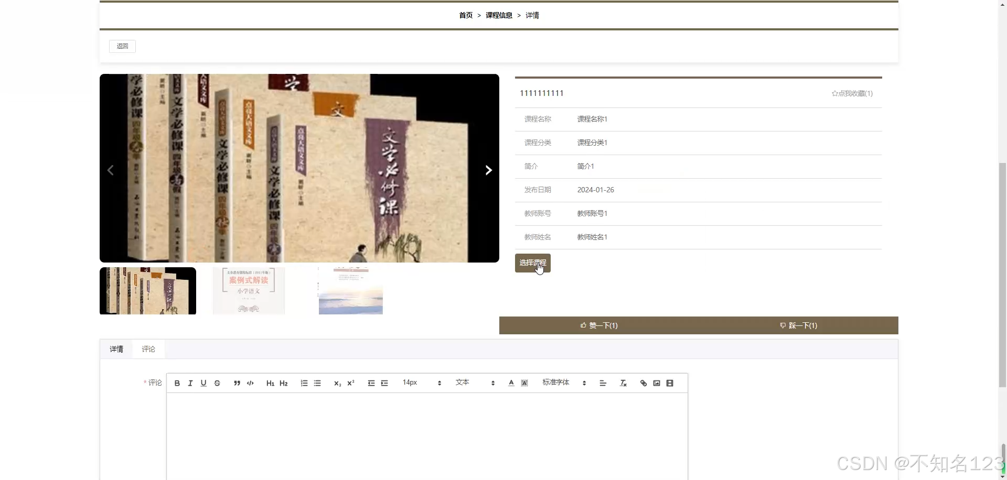1007x480 pixels.
Task: Go to 课程信息 in the breadcrumb
Action: click(x=499, y=15)
